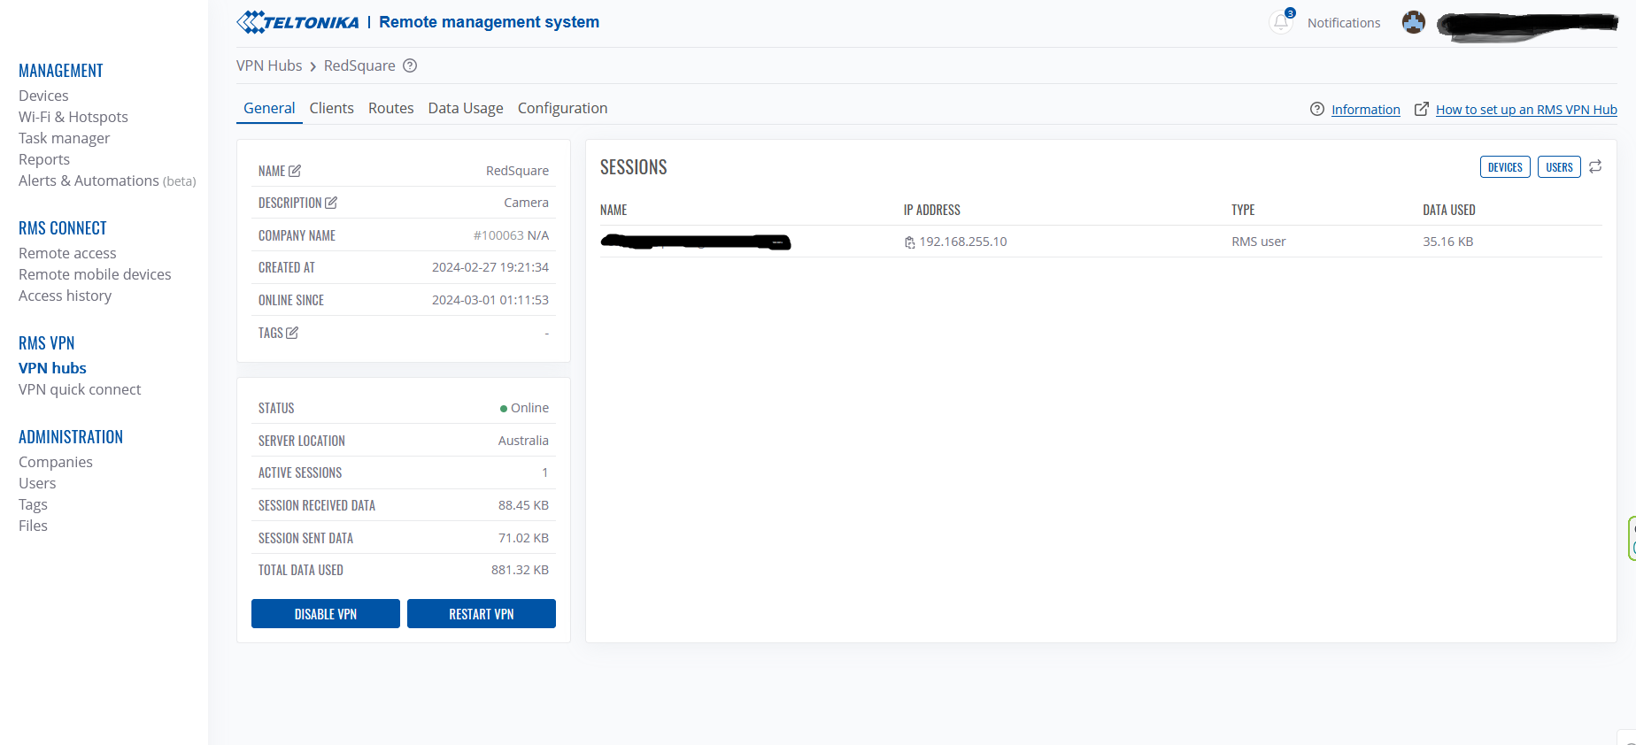Open Files under Administration
The height and width of the screenshot is (745, 1636).
[x=33, y=526]
